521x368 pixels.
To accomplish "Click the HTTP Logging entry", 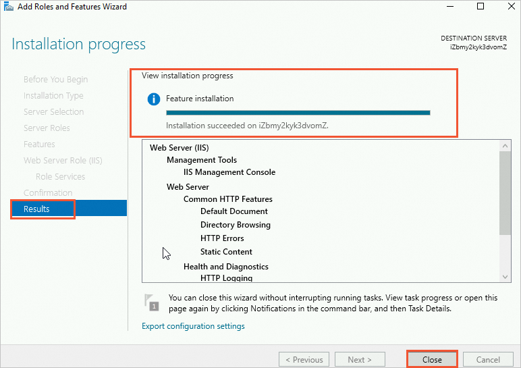I will (226, 278).
